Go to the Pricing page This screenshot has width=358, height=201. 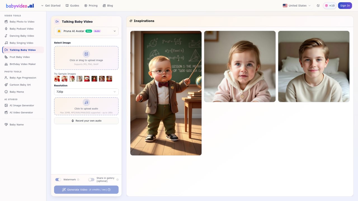pyautogui.click(x=91, y=6)
